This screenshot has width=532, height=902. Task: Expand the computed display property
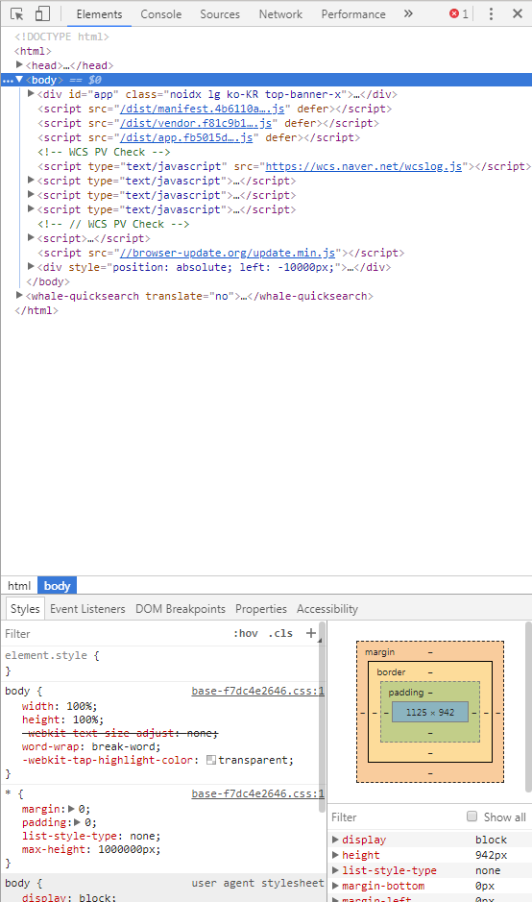point(335,840)
